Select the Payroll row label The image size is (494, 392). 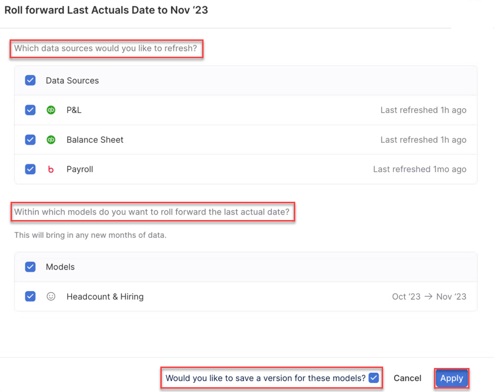click(80, 169)
